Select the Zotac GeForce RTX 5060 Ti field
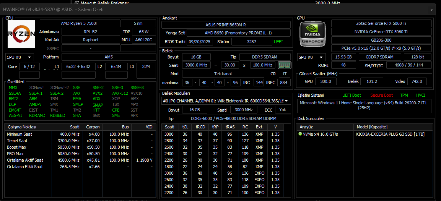This screenshot has height=201, width=441. pyautogui.click(x=381, y=23)
